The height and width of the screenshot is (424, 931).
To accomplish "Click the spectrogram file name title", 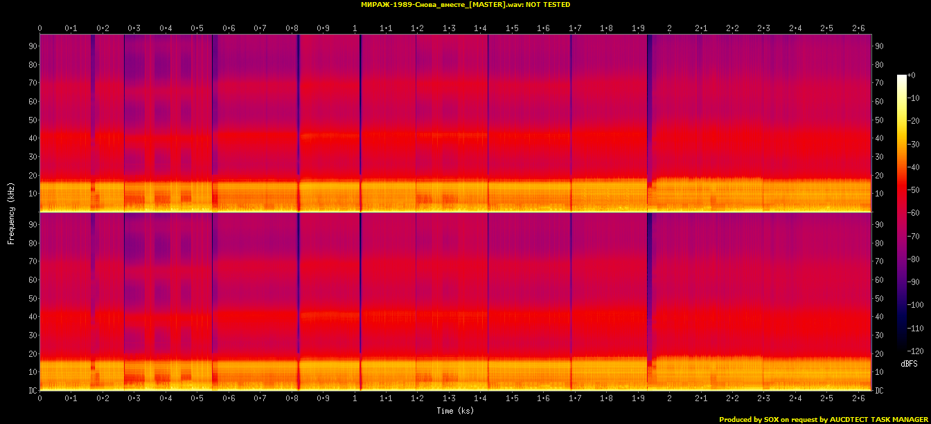I will (465, 5).
